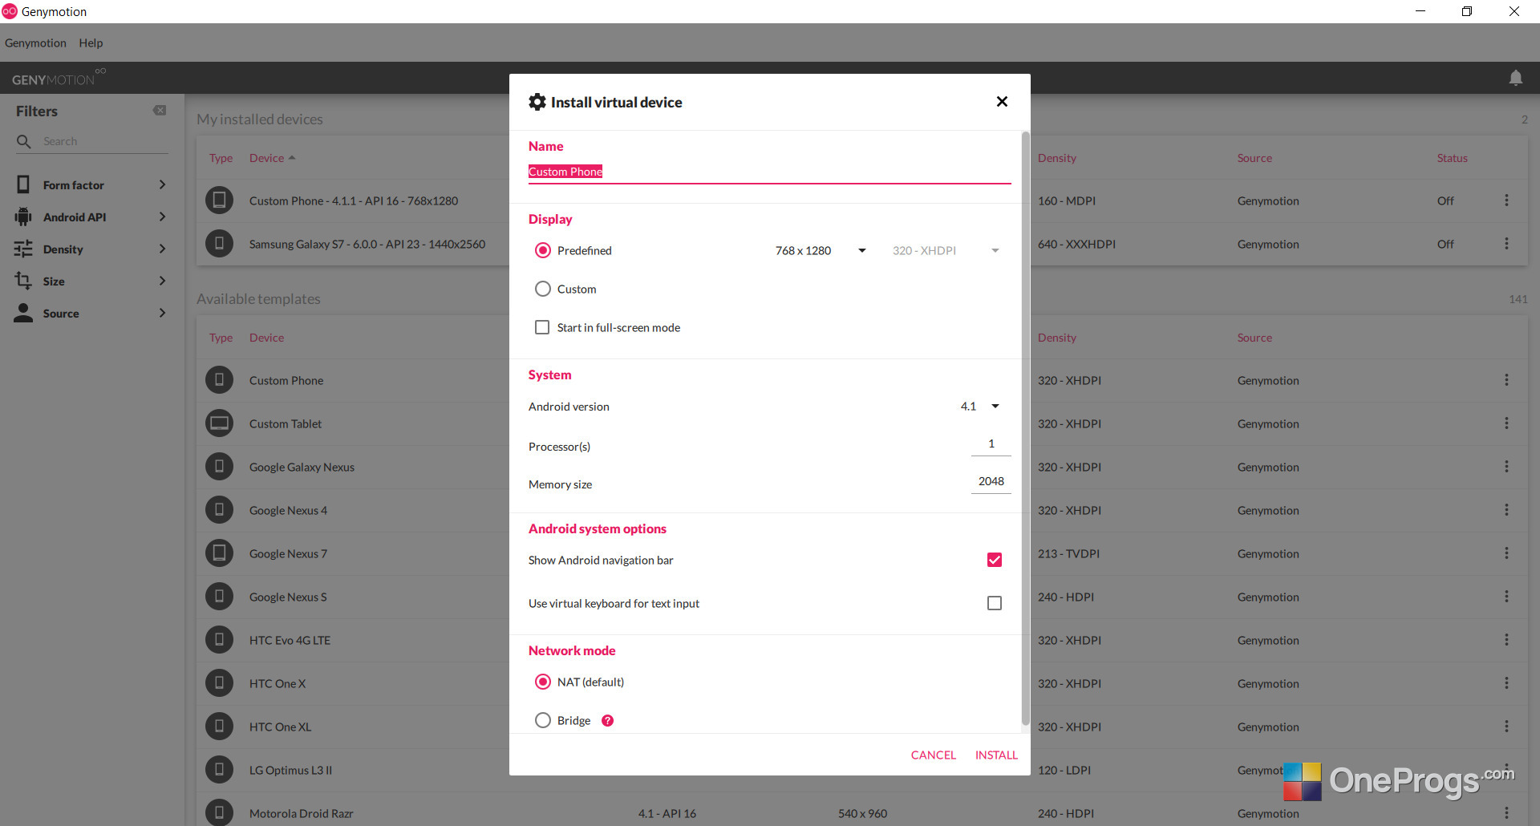Open the notifications bell
This screenshot has height=826, width=1540.
tap(1516, 78)
